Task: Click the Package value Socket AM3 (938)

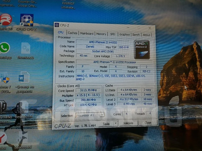Action: click(x=103, y=51)
